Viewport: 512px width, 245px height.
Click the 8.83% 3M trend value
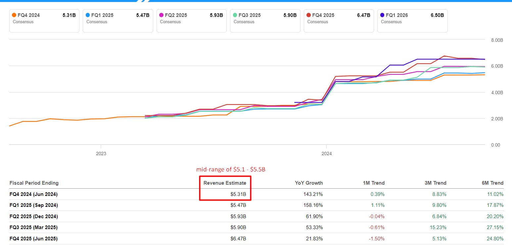point(440,194)
